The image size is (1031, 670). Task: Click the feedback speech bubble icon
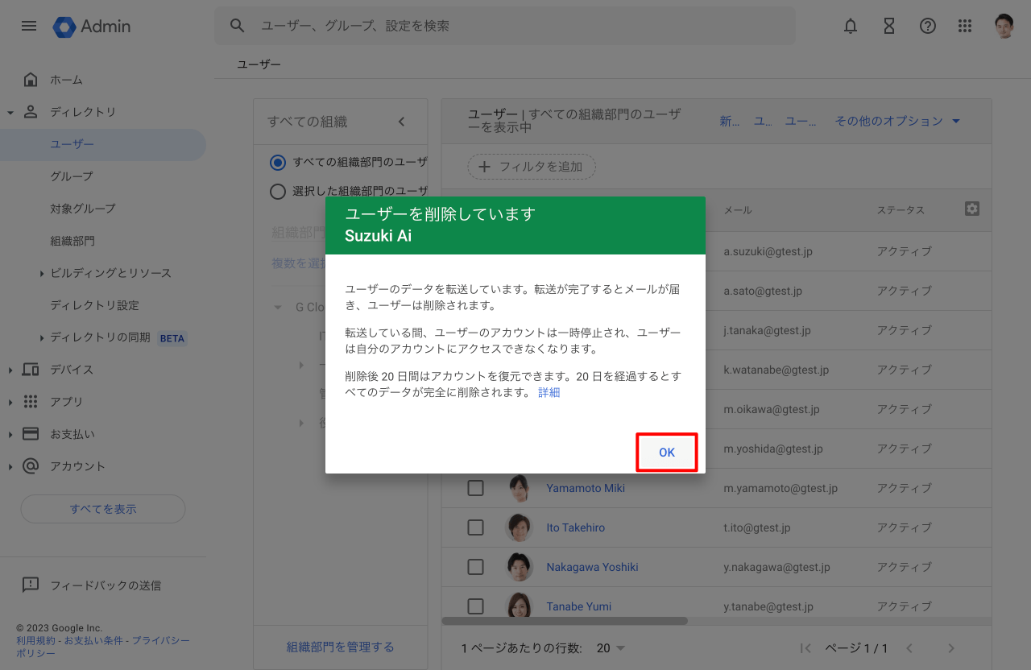point(31,585)
